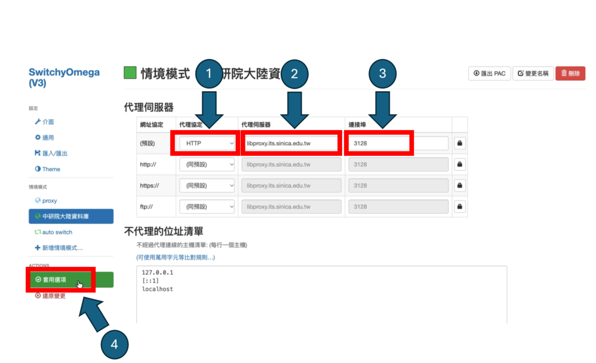The image size is (596, 363).
Task: Click the half-circle icon beside Theme
Action: click(x=38, y=169)
